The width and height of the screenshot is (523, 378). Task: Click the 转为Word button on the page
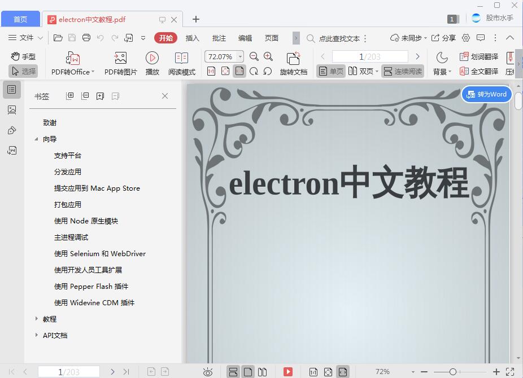point(486,94)
